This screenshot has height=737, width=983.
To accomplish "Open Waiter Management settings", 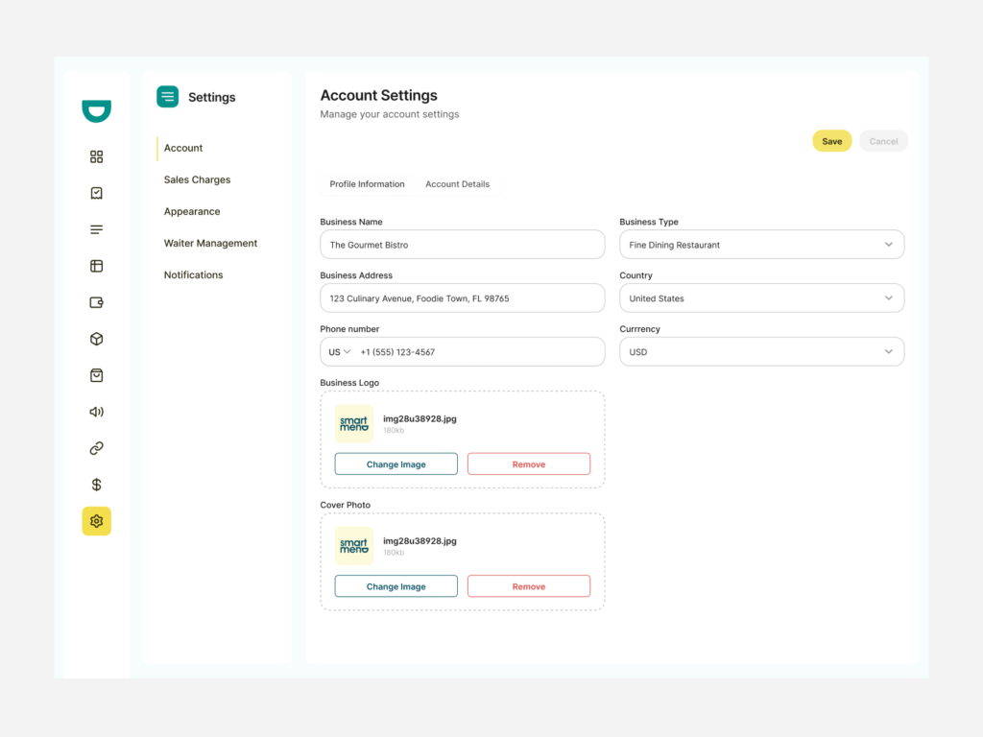I will (x=210, y=243).
